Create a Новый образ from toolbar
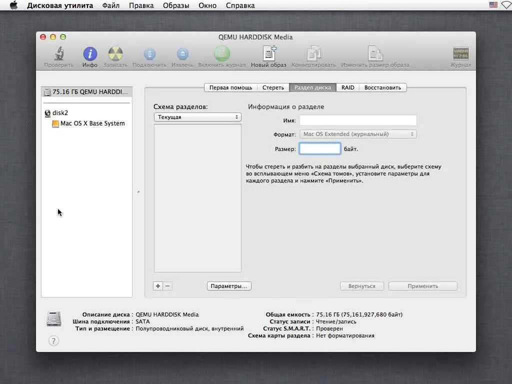 coord(268,53)
